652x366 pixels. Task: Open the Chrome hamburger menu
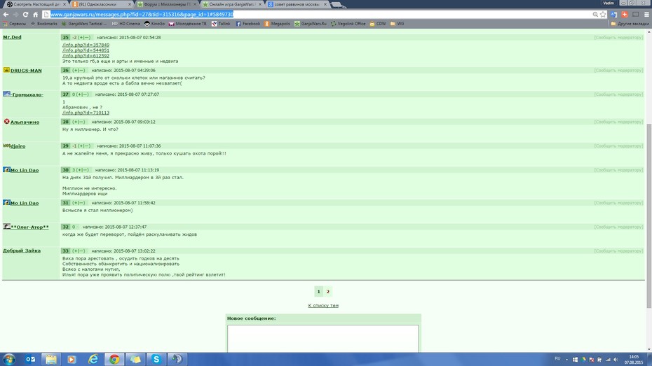point(646,15)
